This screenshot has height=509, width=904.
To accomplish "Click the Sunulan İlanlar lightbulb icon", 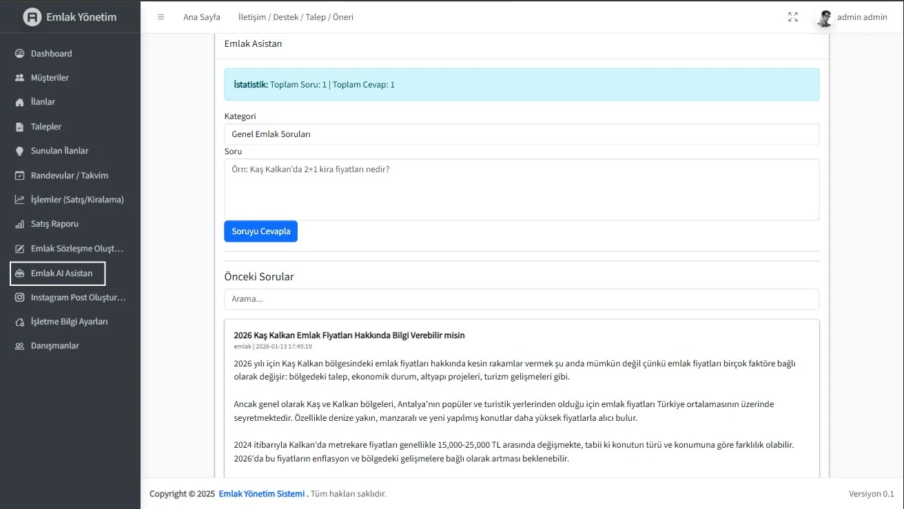I will click(x=19, y=151).
